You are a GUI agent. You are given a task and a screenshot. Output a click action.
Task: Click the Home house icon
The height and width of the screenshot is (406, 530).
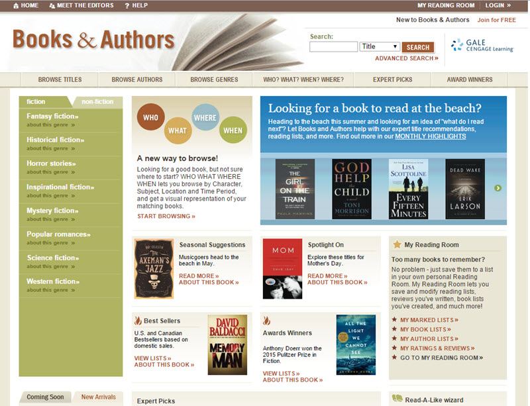tap(16, 6)
